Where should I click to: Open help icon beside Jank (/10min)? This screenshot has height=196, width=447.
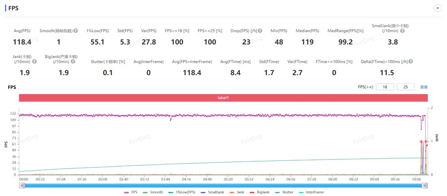pos(34,61)
